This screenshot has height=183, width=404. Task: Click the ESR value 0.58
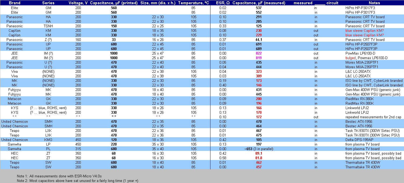click(223, 158)
